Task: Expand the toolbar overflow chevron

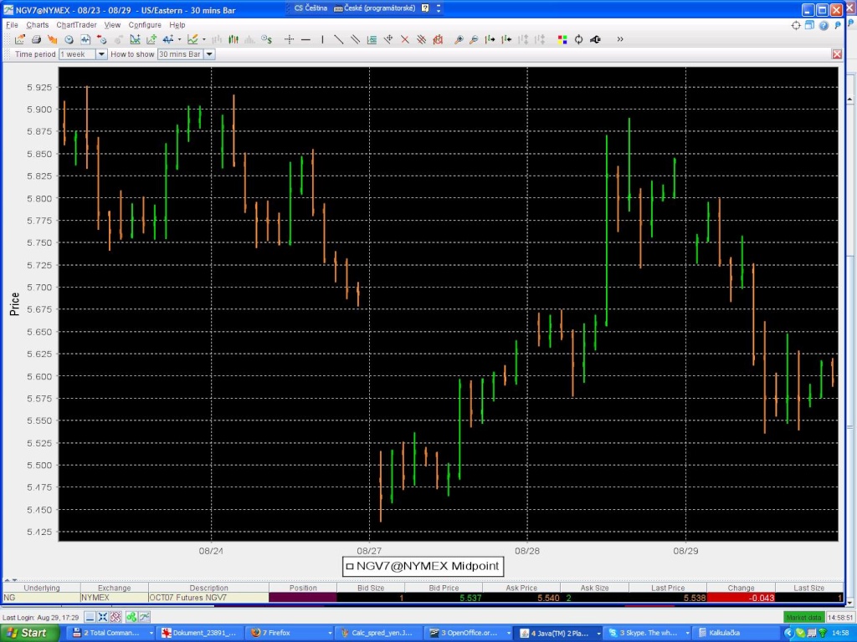Action: 620,39
